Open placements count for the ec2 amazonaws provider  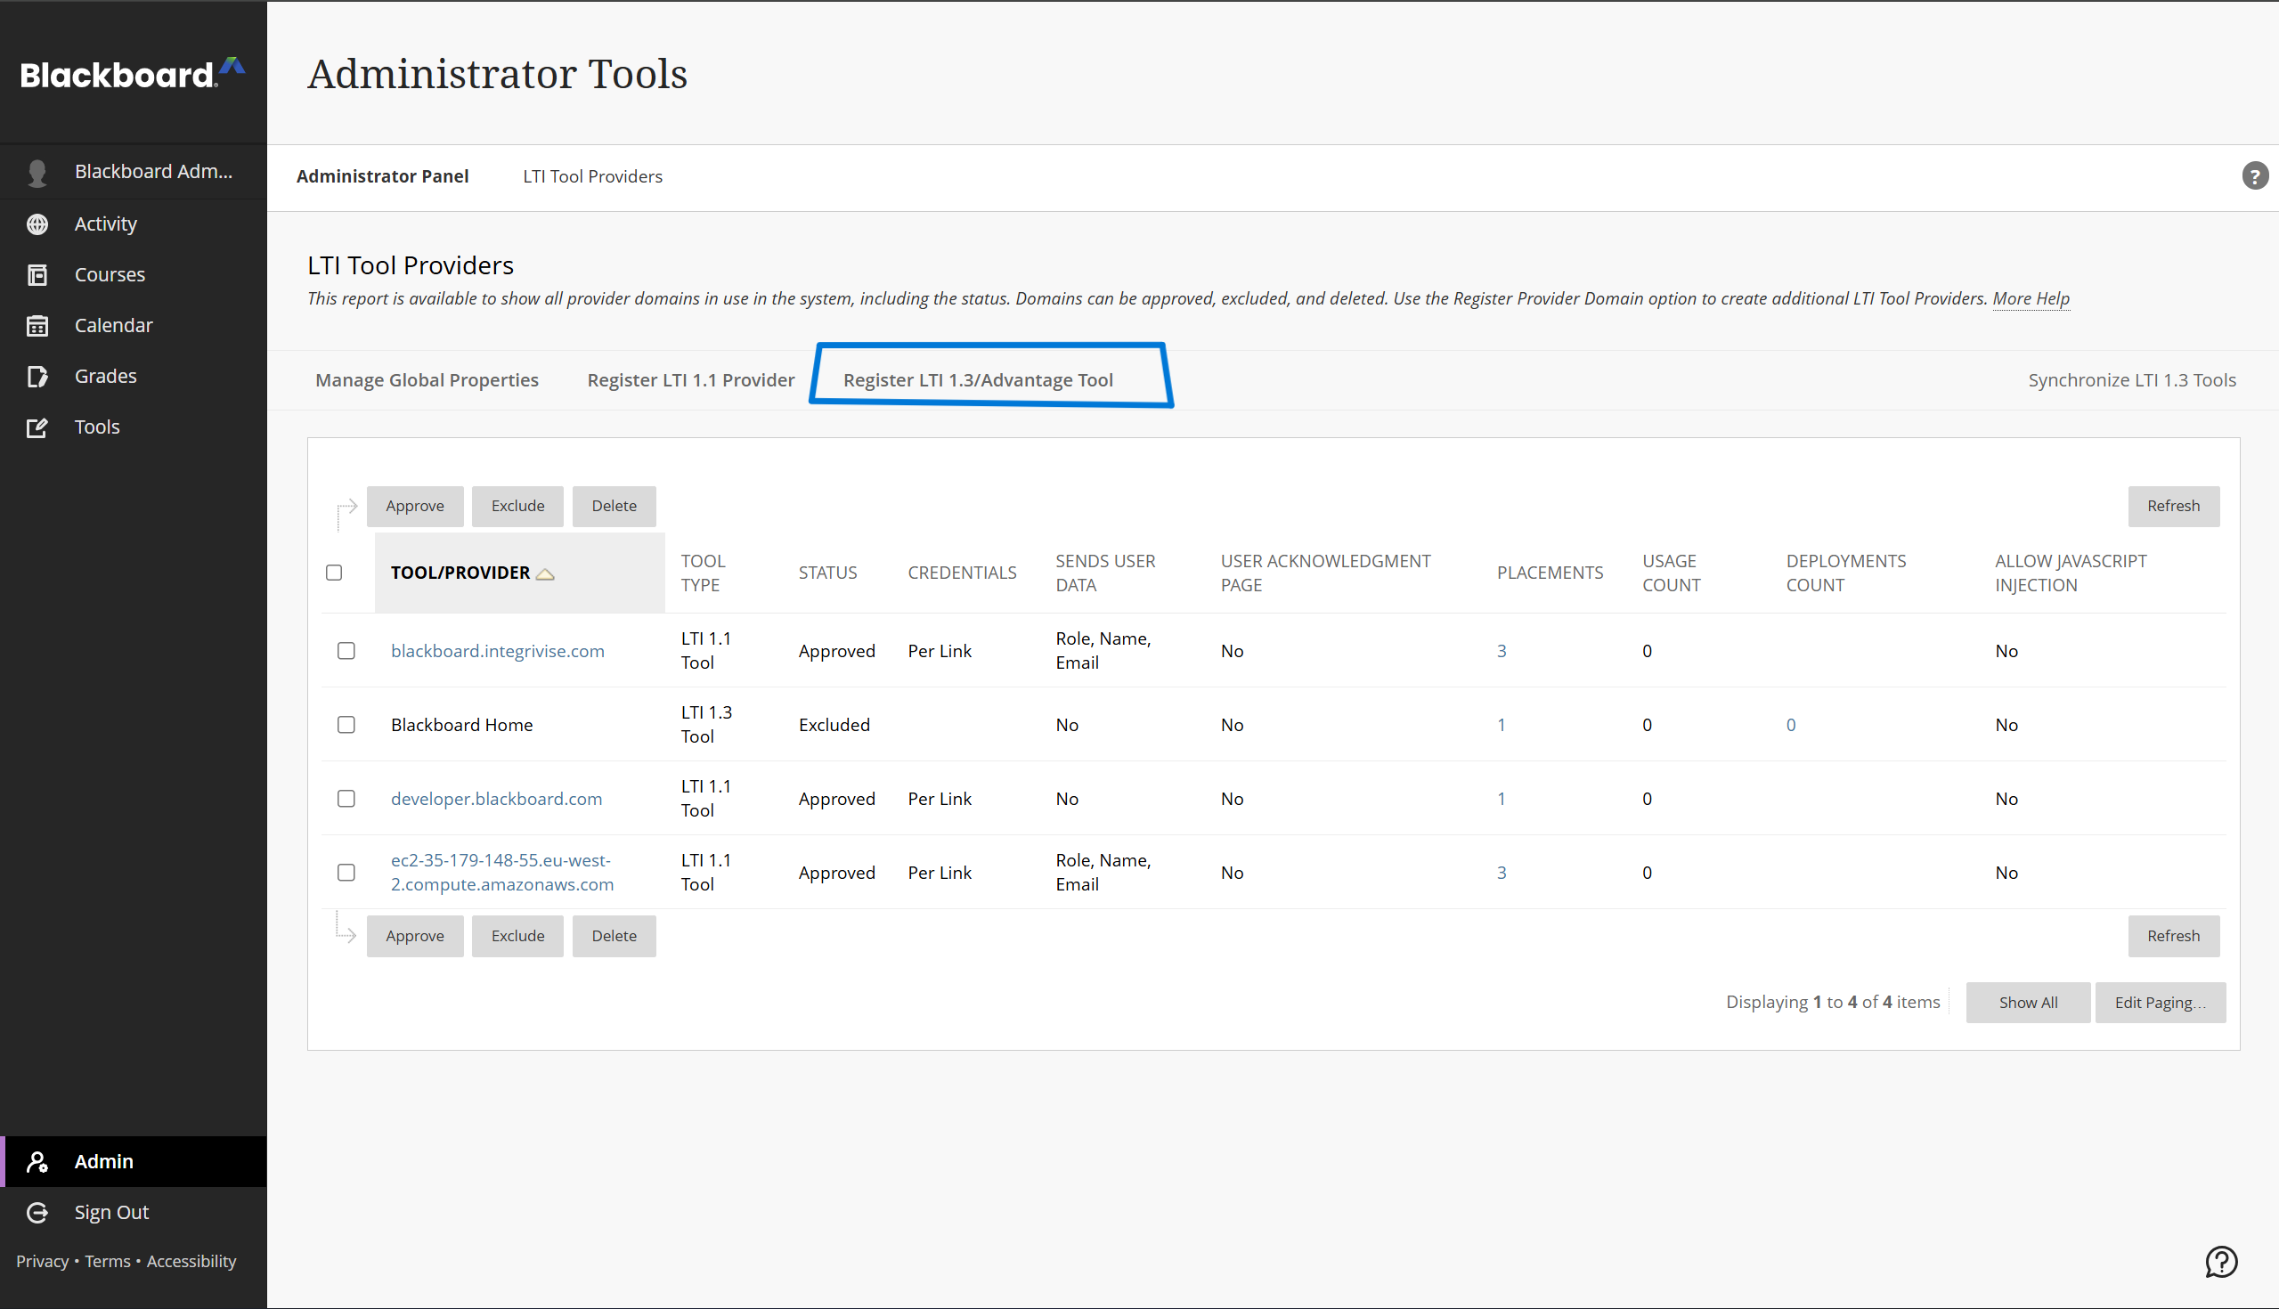point(1502,872)
